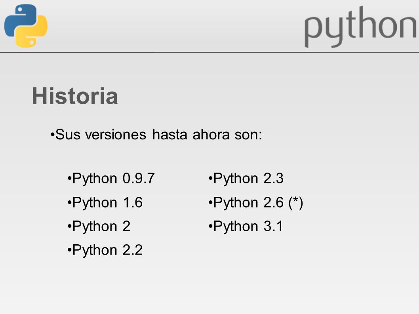This screenshot has height=314, width=419.
Task: Click the bullet before Python 3.1
Action: click(x=210, y=226)
